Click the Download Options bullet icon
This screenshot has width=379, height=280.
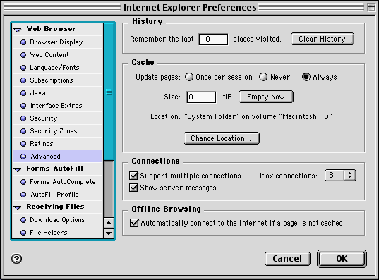click(x=23, y=220)
